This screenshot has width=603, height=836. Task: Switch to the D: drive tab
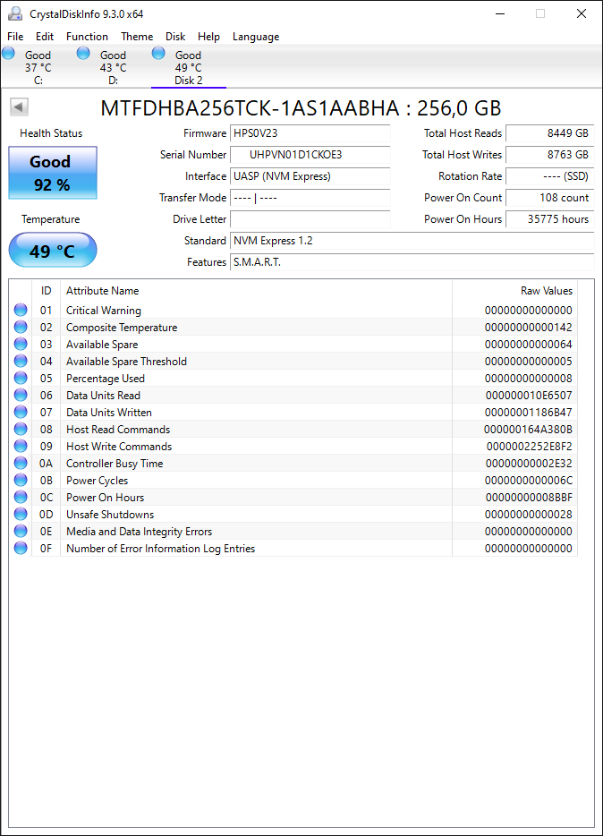point(114,67)
